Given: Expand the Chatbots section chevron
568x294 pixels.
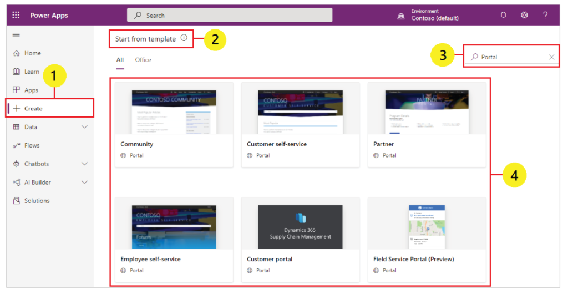Looking at the screenshot, I should coord(84,164).
